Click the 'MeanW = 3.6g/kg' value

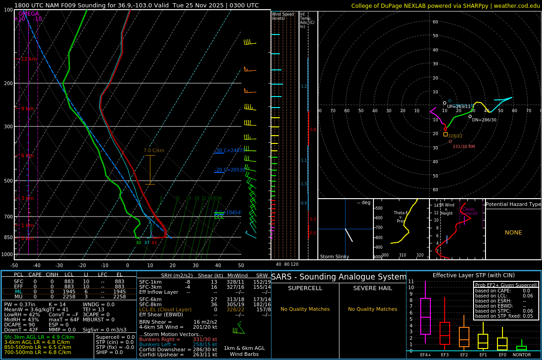26,310
